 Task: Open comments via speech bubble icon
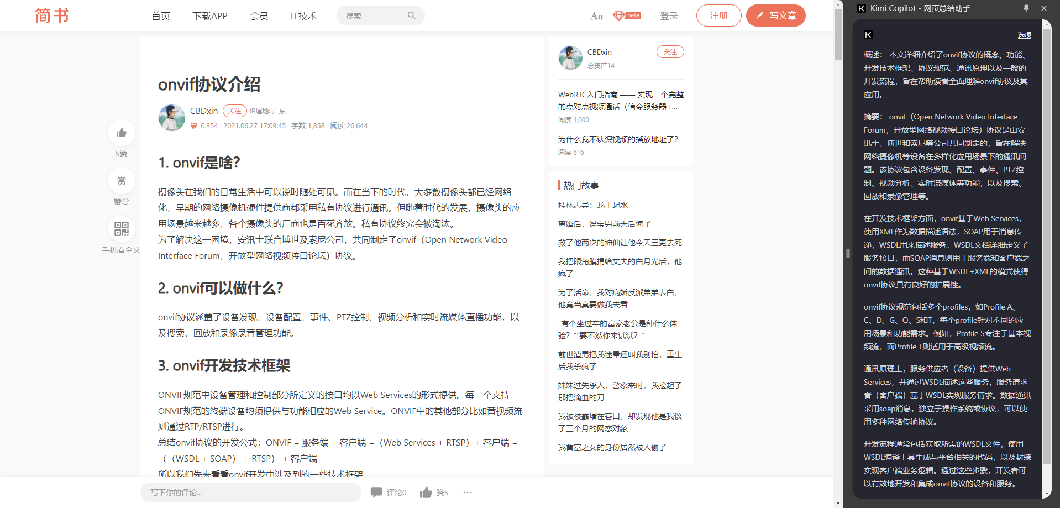pyautogui.click(x=377, y=492)
